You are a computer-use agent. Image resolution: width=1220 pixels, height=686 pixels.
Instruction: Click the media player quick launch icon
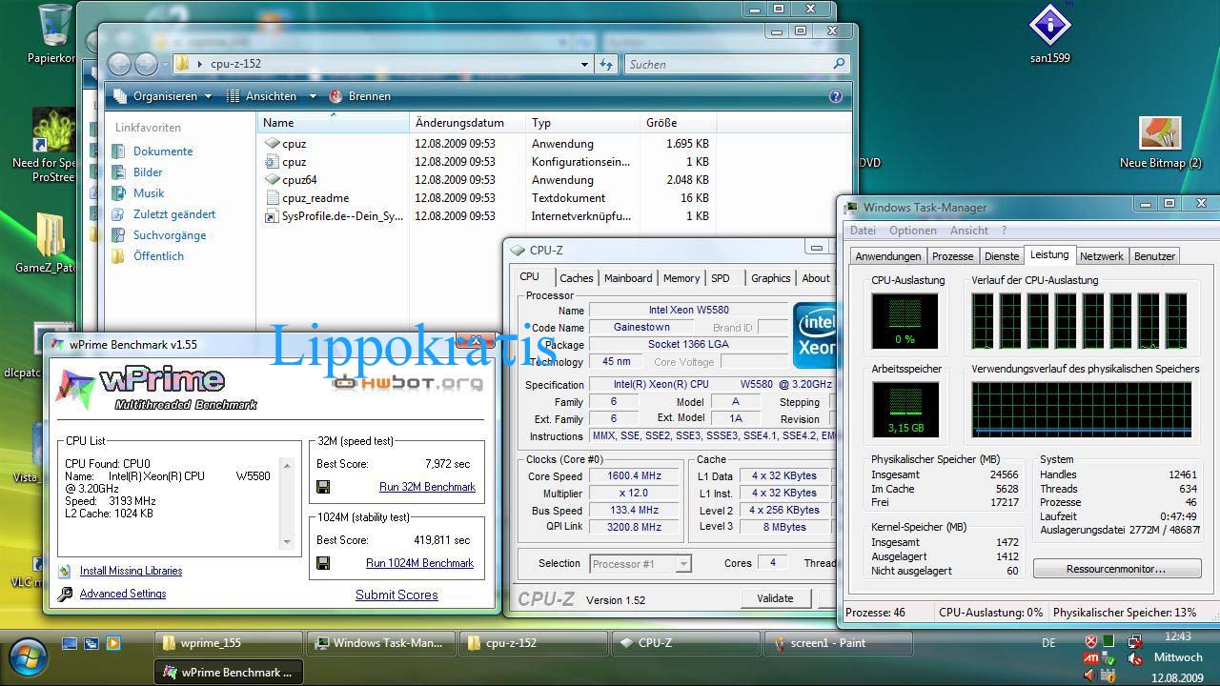pyautogui.click(x=113, y=643)
